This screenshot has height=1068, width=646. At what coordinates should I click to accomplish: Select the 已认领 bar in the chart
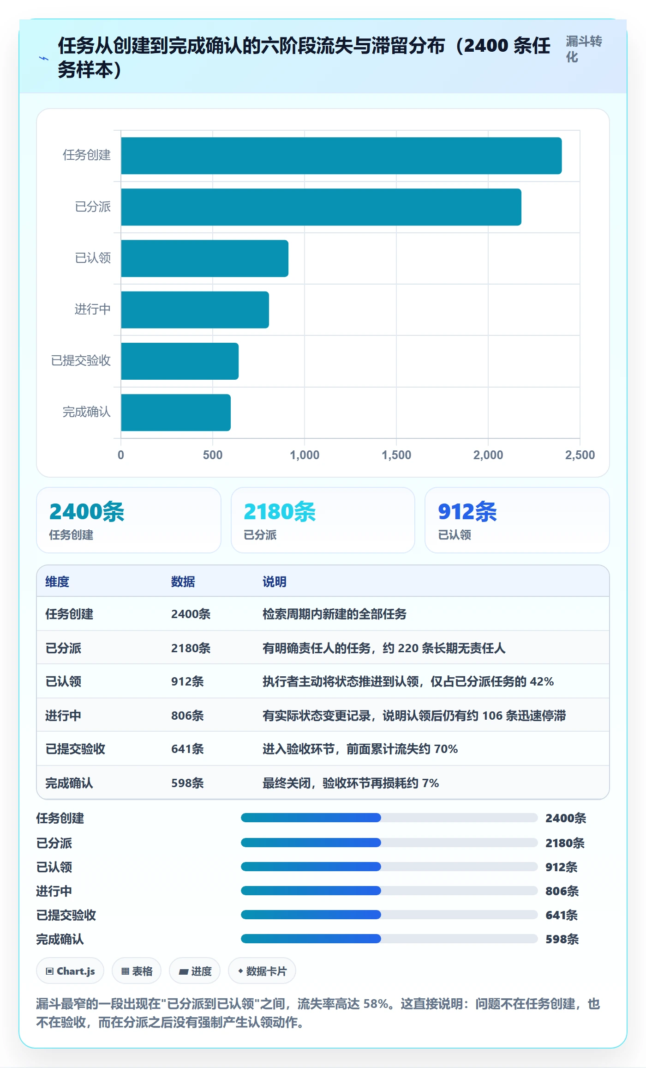pos(204,258)
